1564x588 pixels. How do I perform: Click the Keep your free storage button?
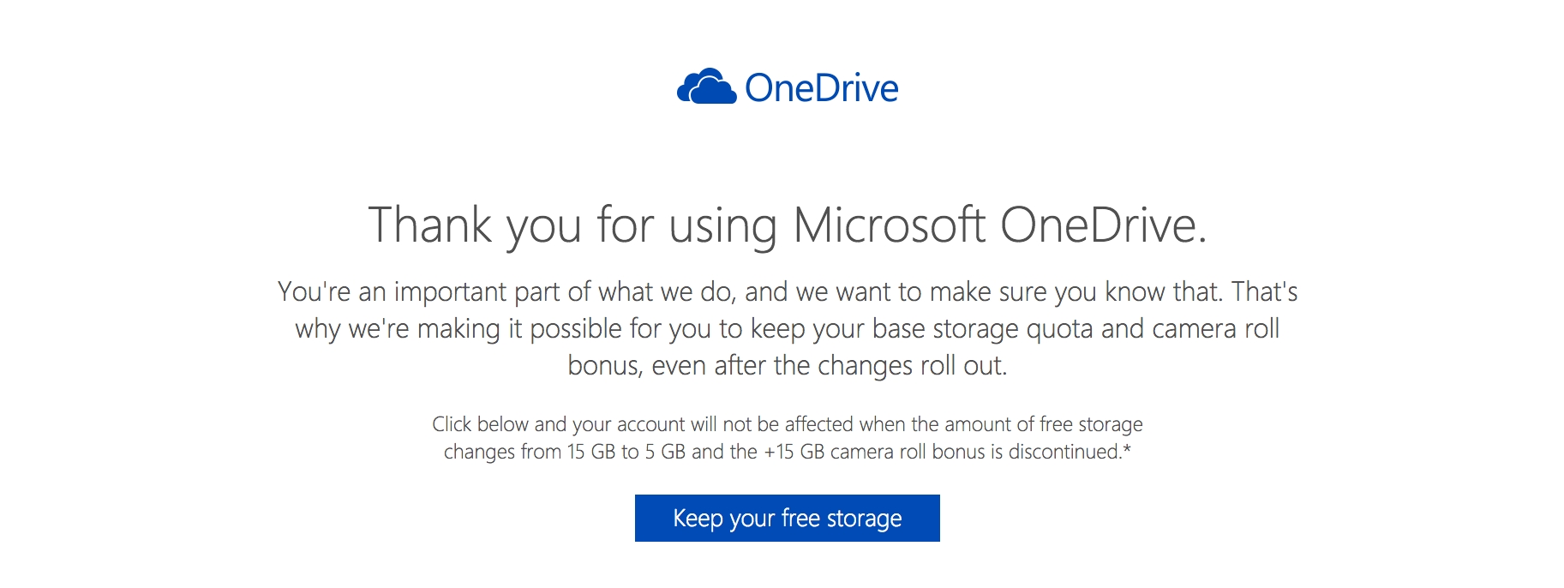pyautogui.click(x=787, y=518)
